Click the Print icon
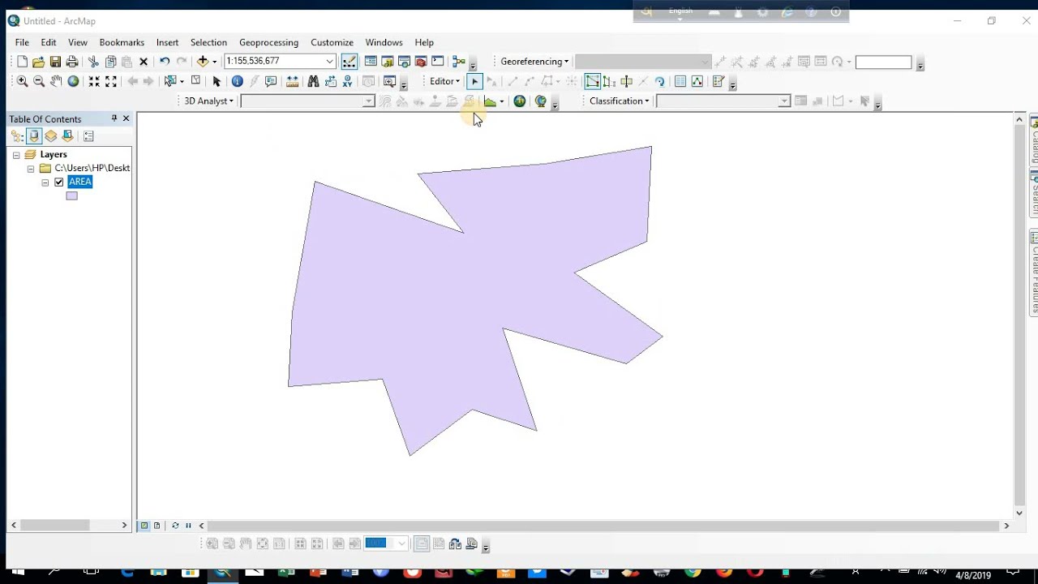1038x584 pixels. [72, 62]
